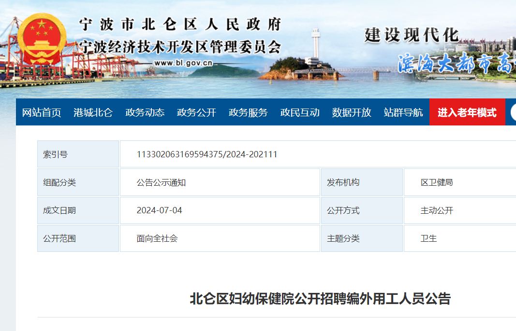Click the 区卫健局 publisher value
Screen dimensions: 516x331
437,182
